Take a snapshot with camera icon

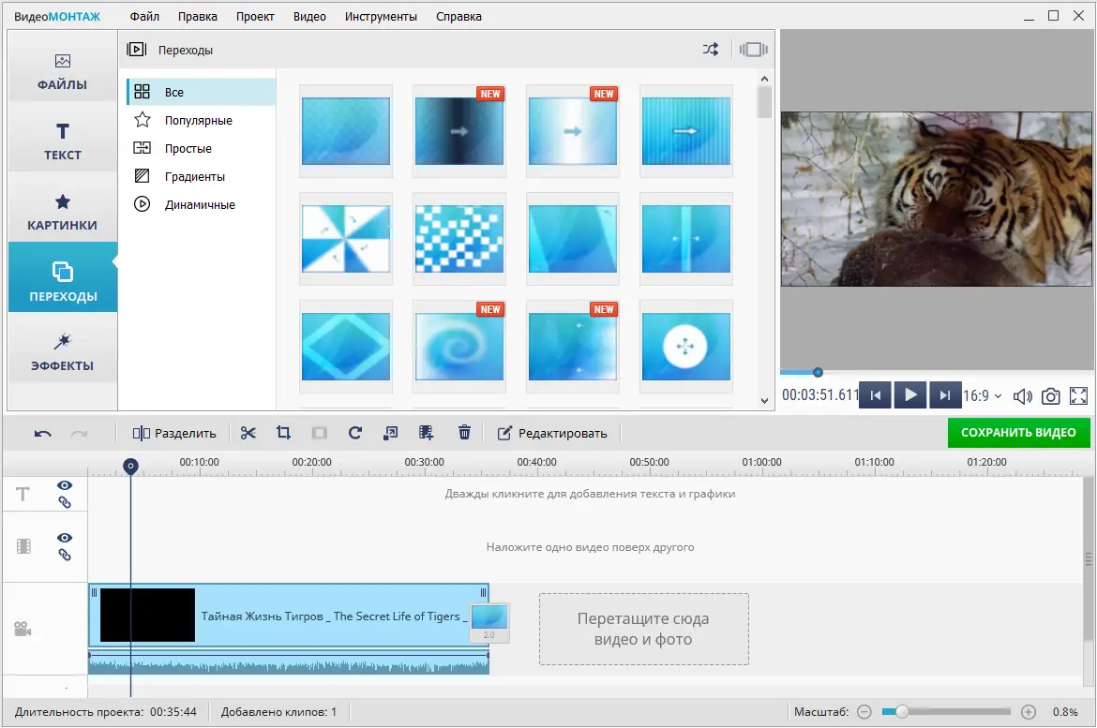[1050, 396]
